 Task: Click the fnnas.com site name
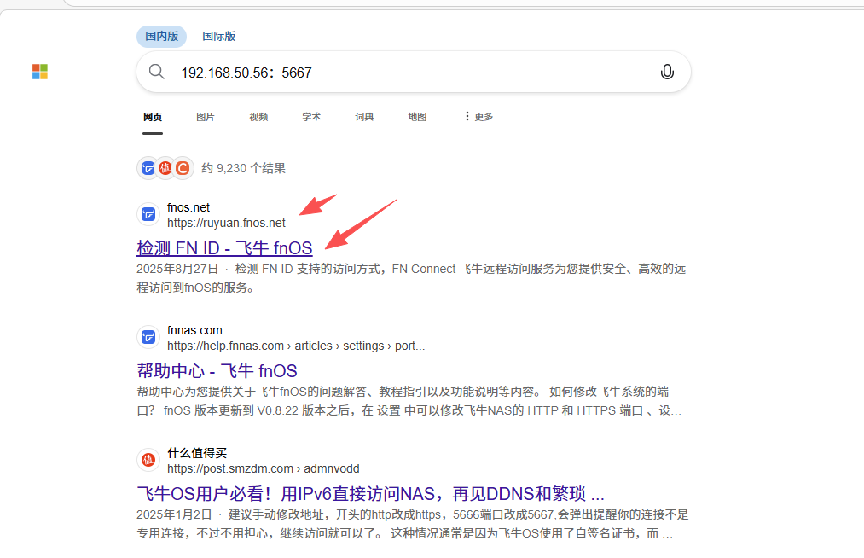point(194,330)
